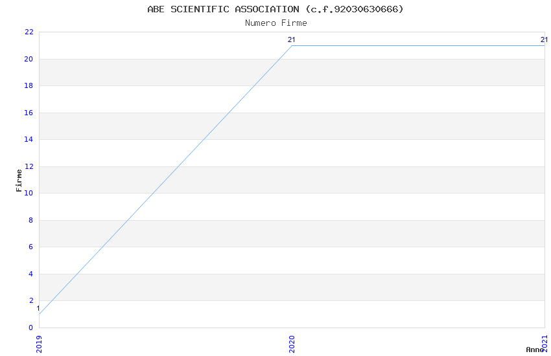Click the y-axis value 20
This screenshot has height=356, width=551.
coord(29,59)
